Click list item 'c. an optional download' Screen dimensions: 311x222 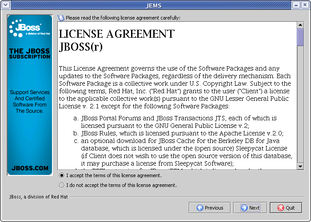[x=183, y=152]
